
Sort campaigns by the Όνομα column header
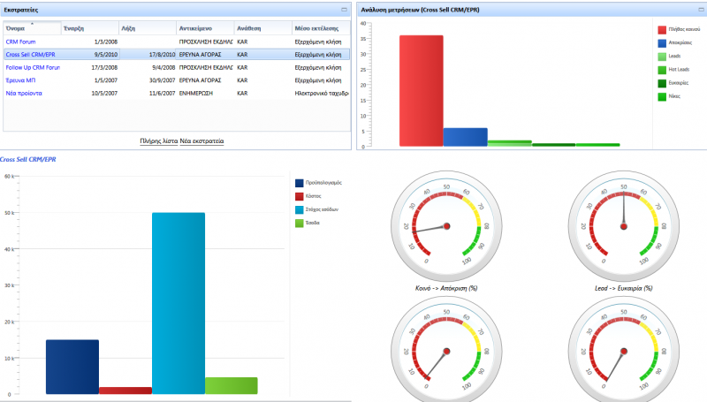[32, 28]
